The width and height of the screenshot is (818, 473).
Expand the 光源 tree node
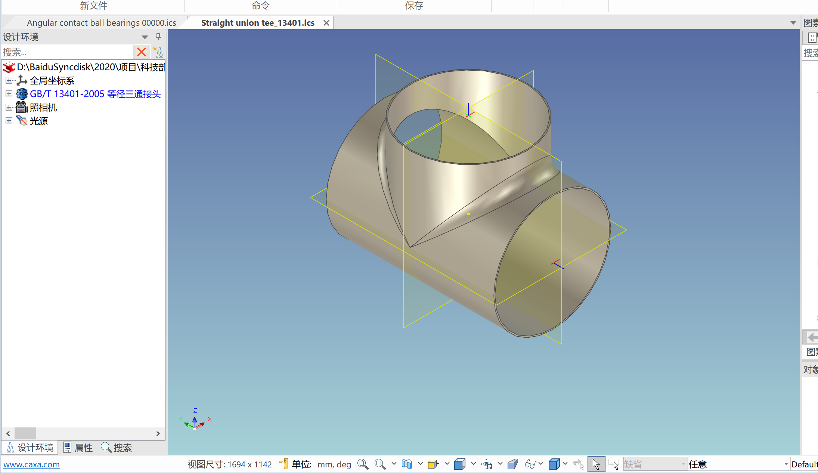(9, 121)
